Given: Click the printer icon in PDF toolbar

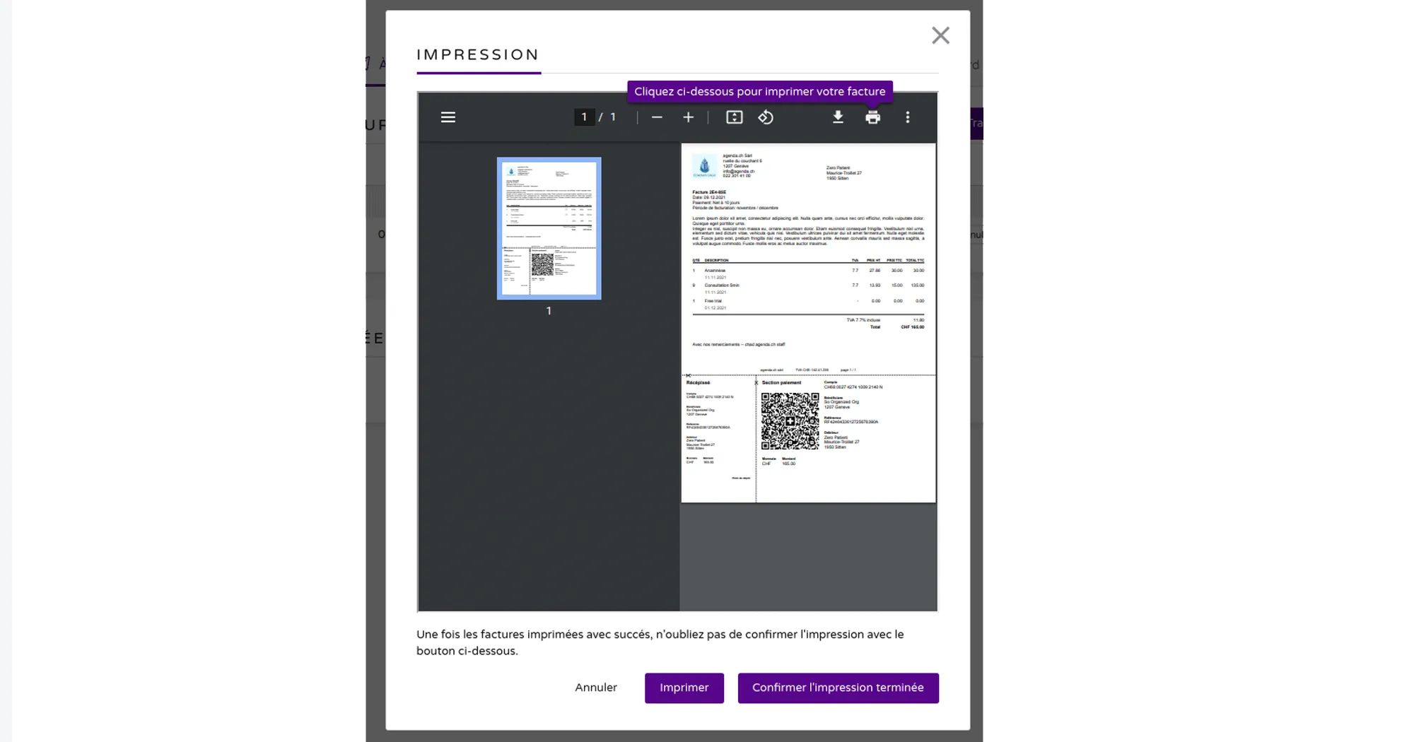Looking at the screenshot, I should 872,117.
